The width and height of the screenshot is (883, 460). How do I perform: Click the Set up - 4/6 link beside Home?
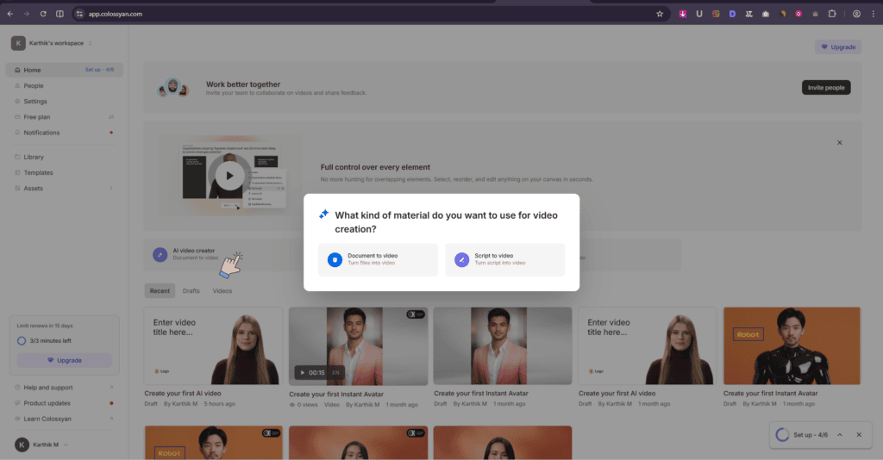click(x=99, y=70)
